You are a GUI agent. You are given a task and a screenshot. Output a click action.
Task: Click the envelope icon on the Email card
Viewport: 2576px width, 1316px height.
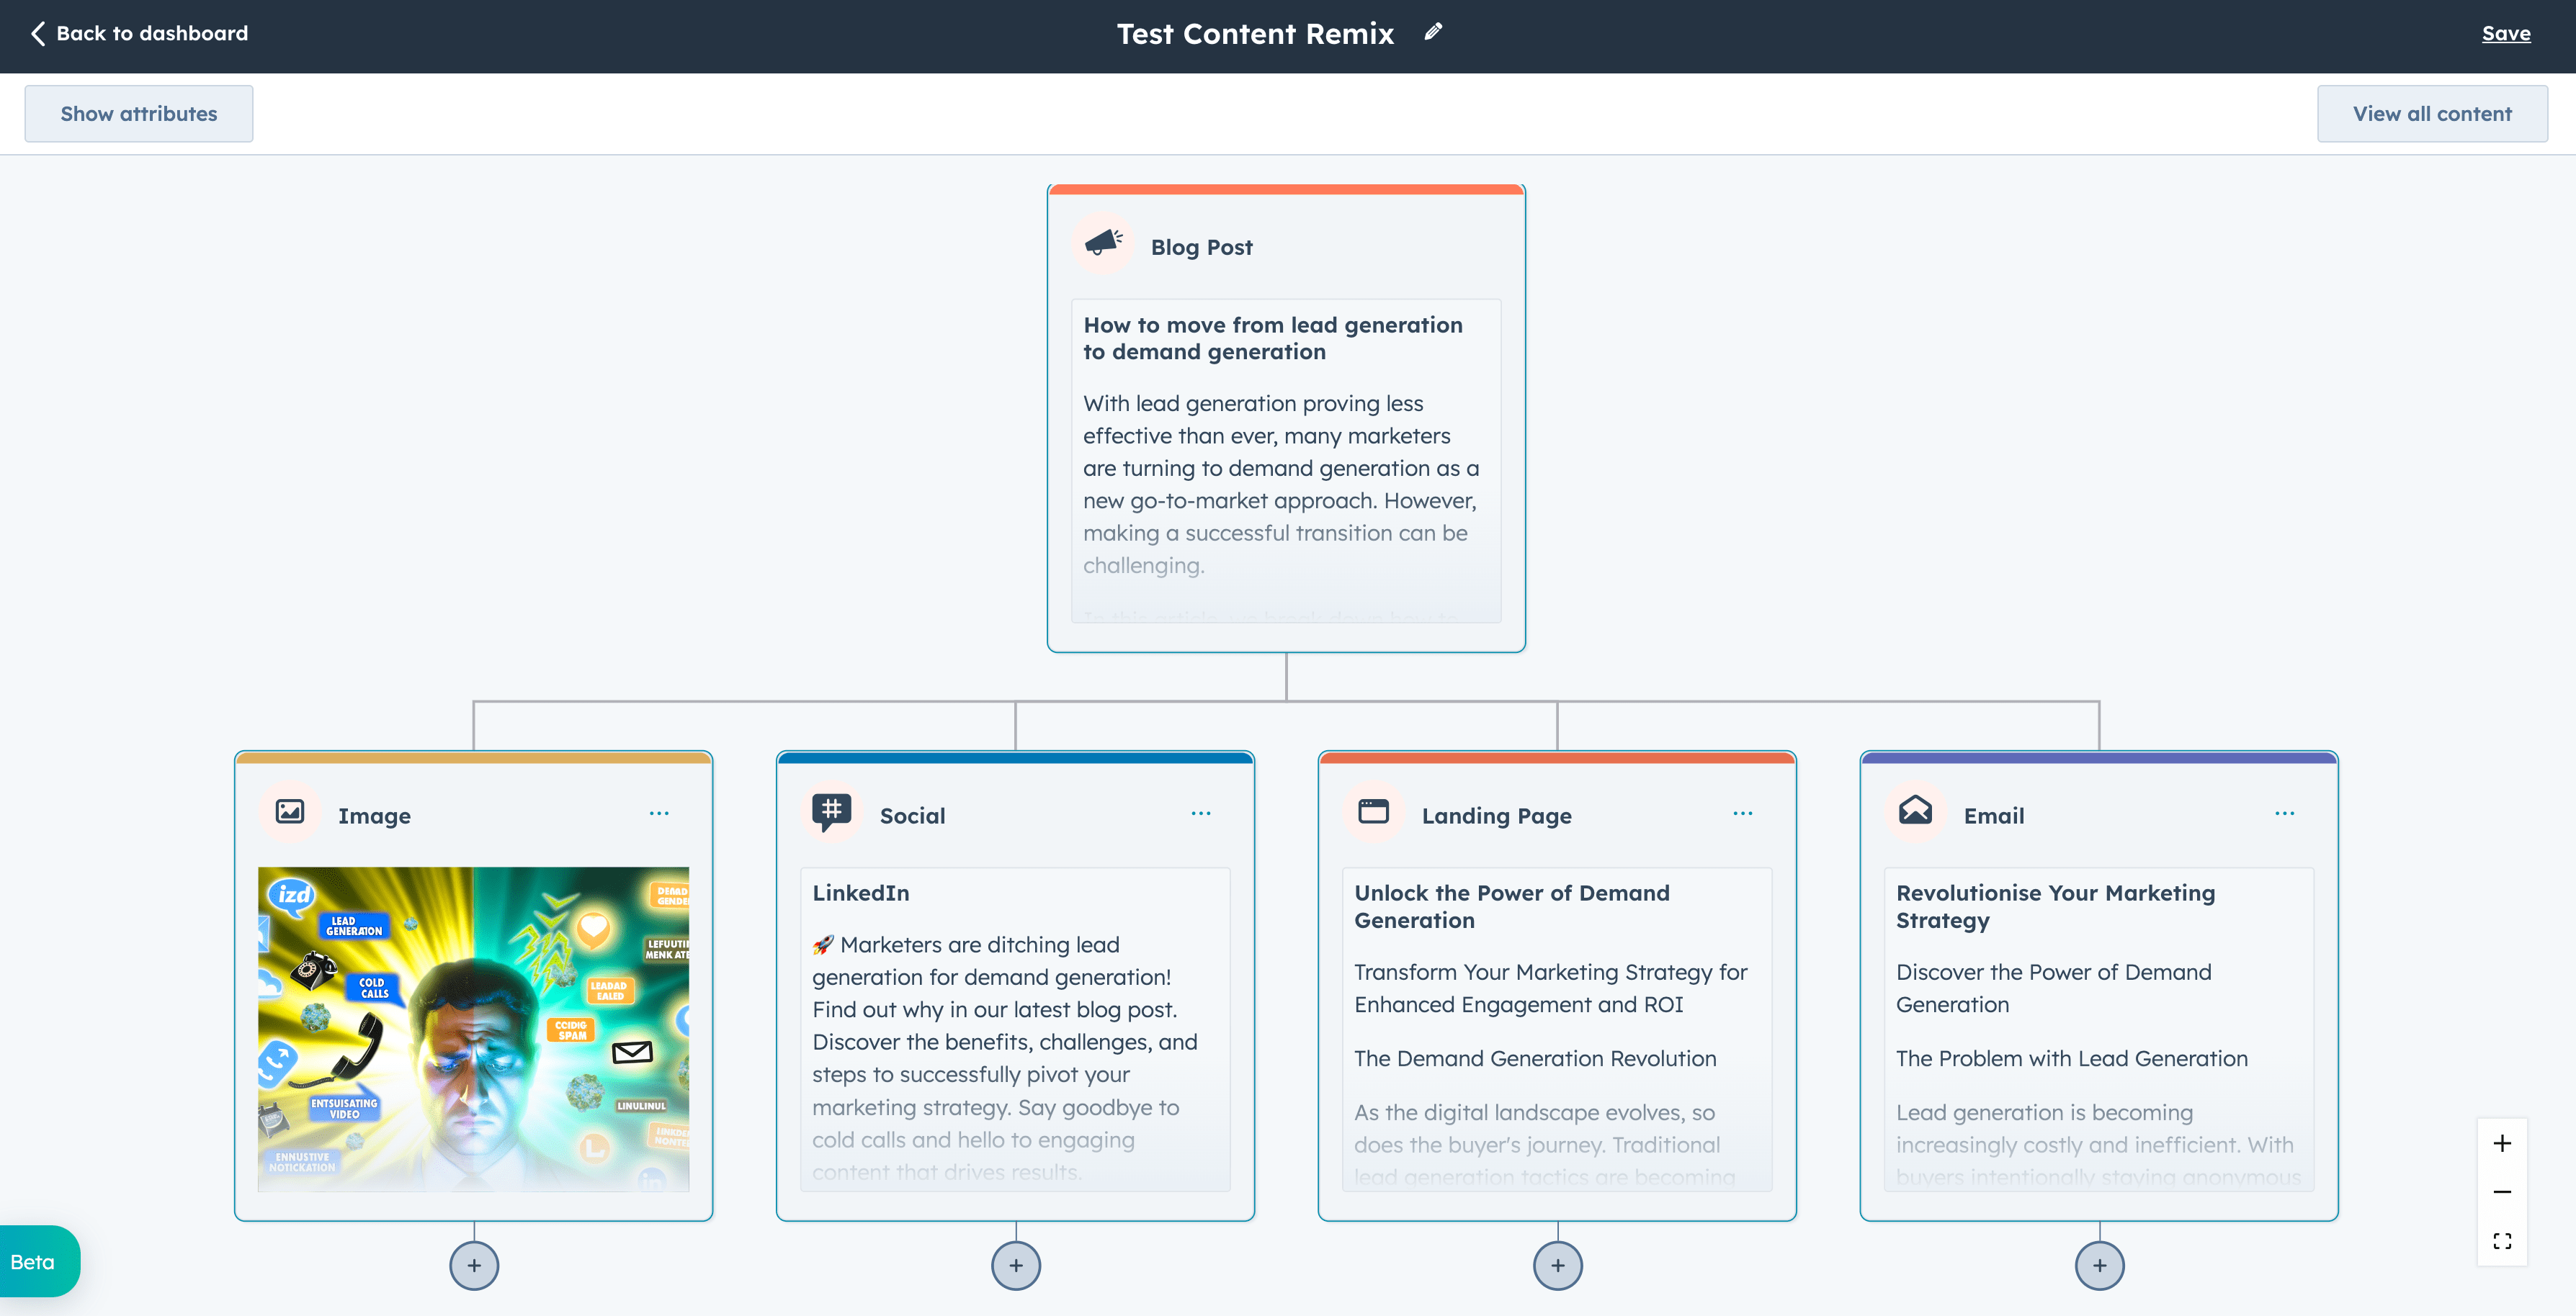point(1915,812)
